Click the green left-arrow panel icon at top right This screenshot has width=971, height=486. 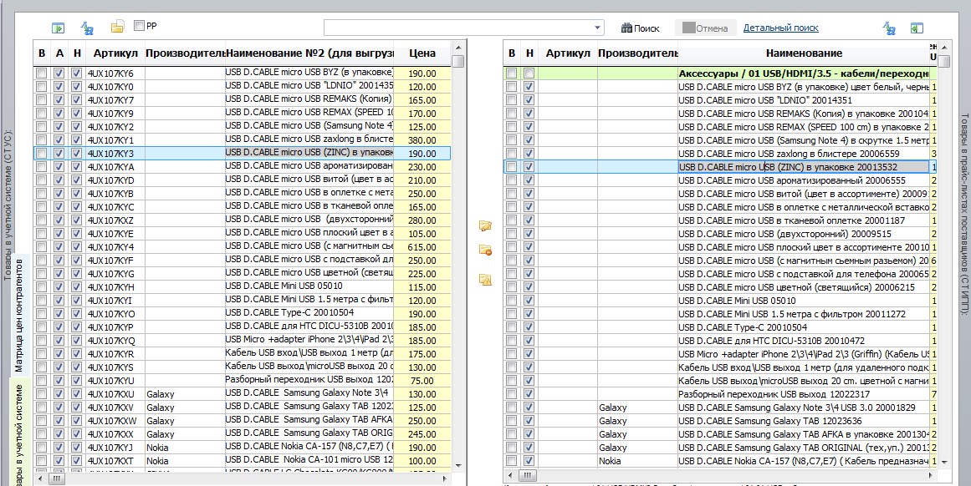click(917, 28)
